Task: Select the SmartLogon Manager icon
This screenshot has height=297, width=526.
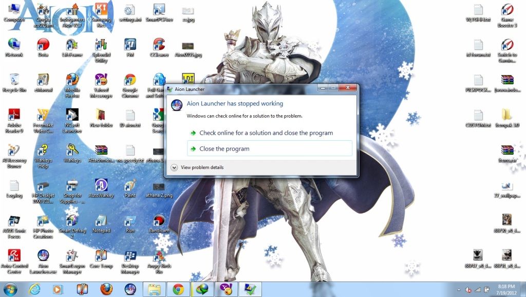Action: coord(72,261)
